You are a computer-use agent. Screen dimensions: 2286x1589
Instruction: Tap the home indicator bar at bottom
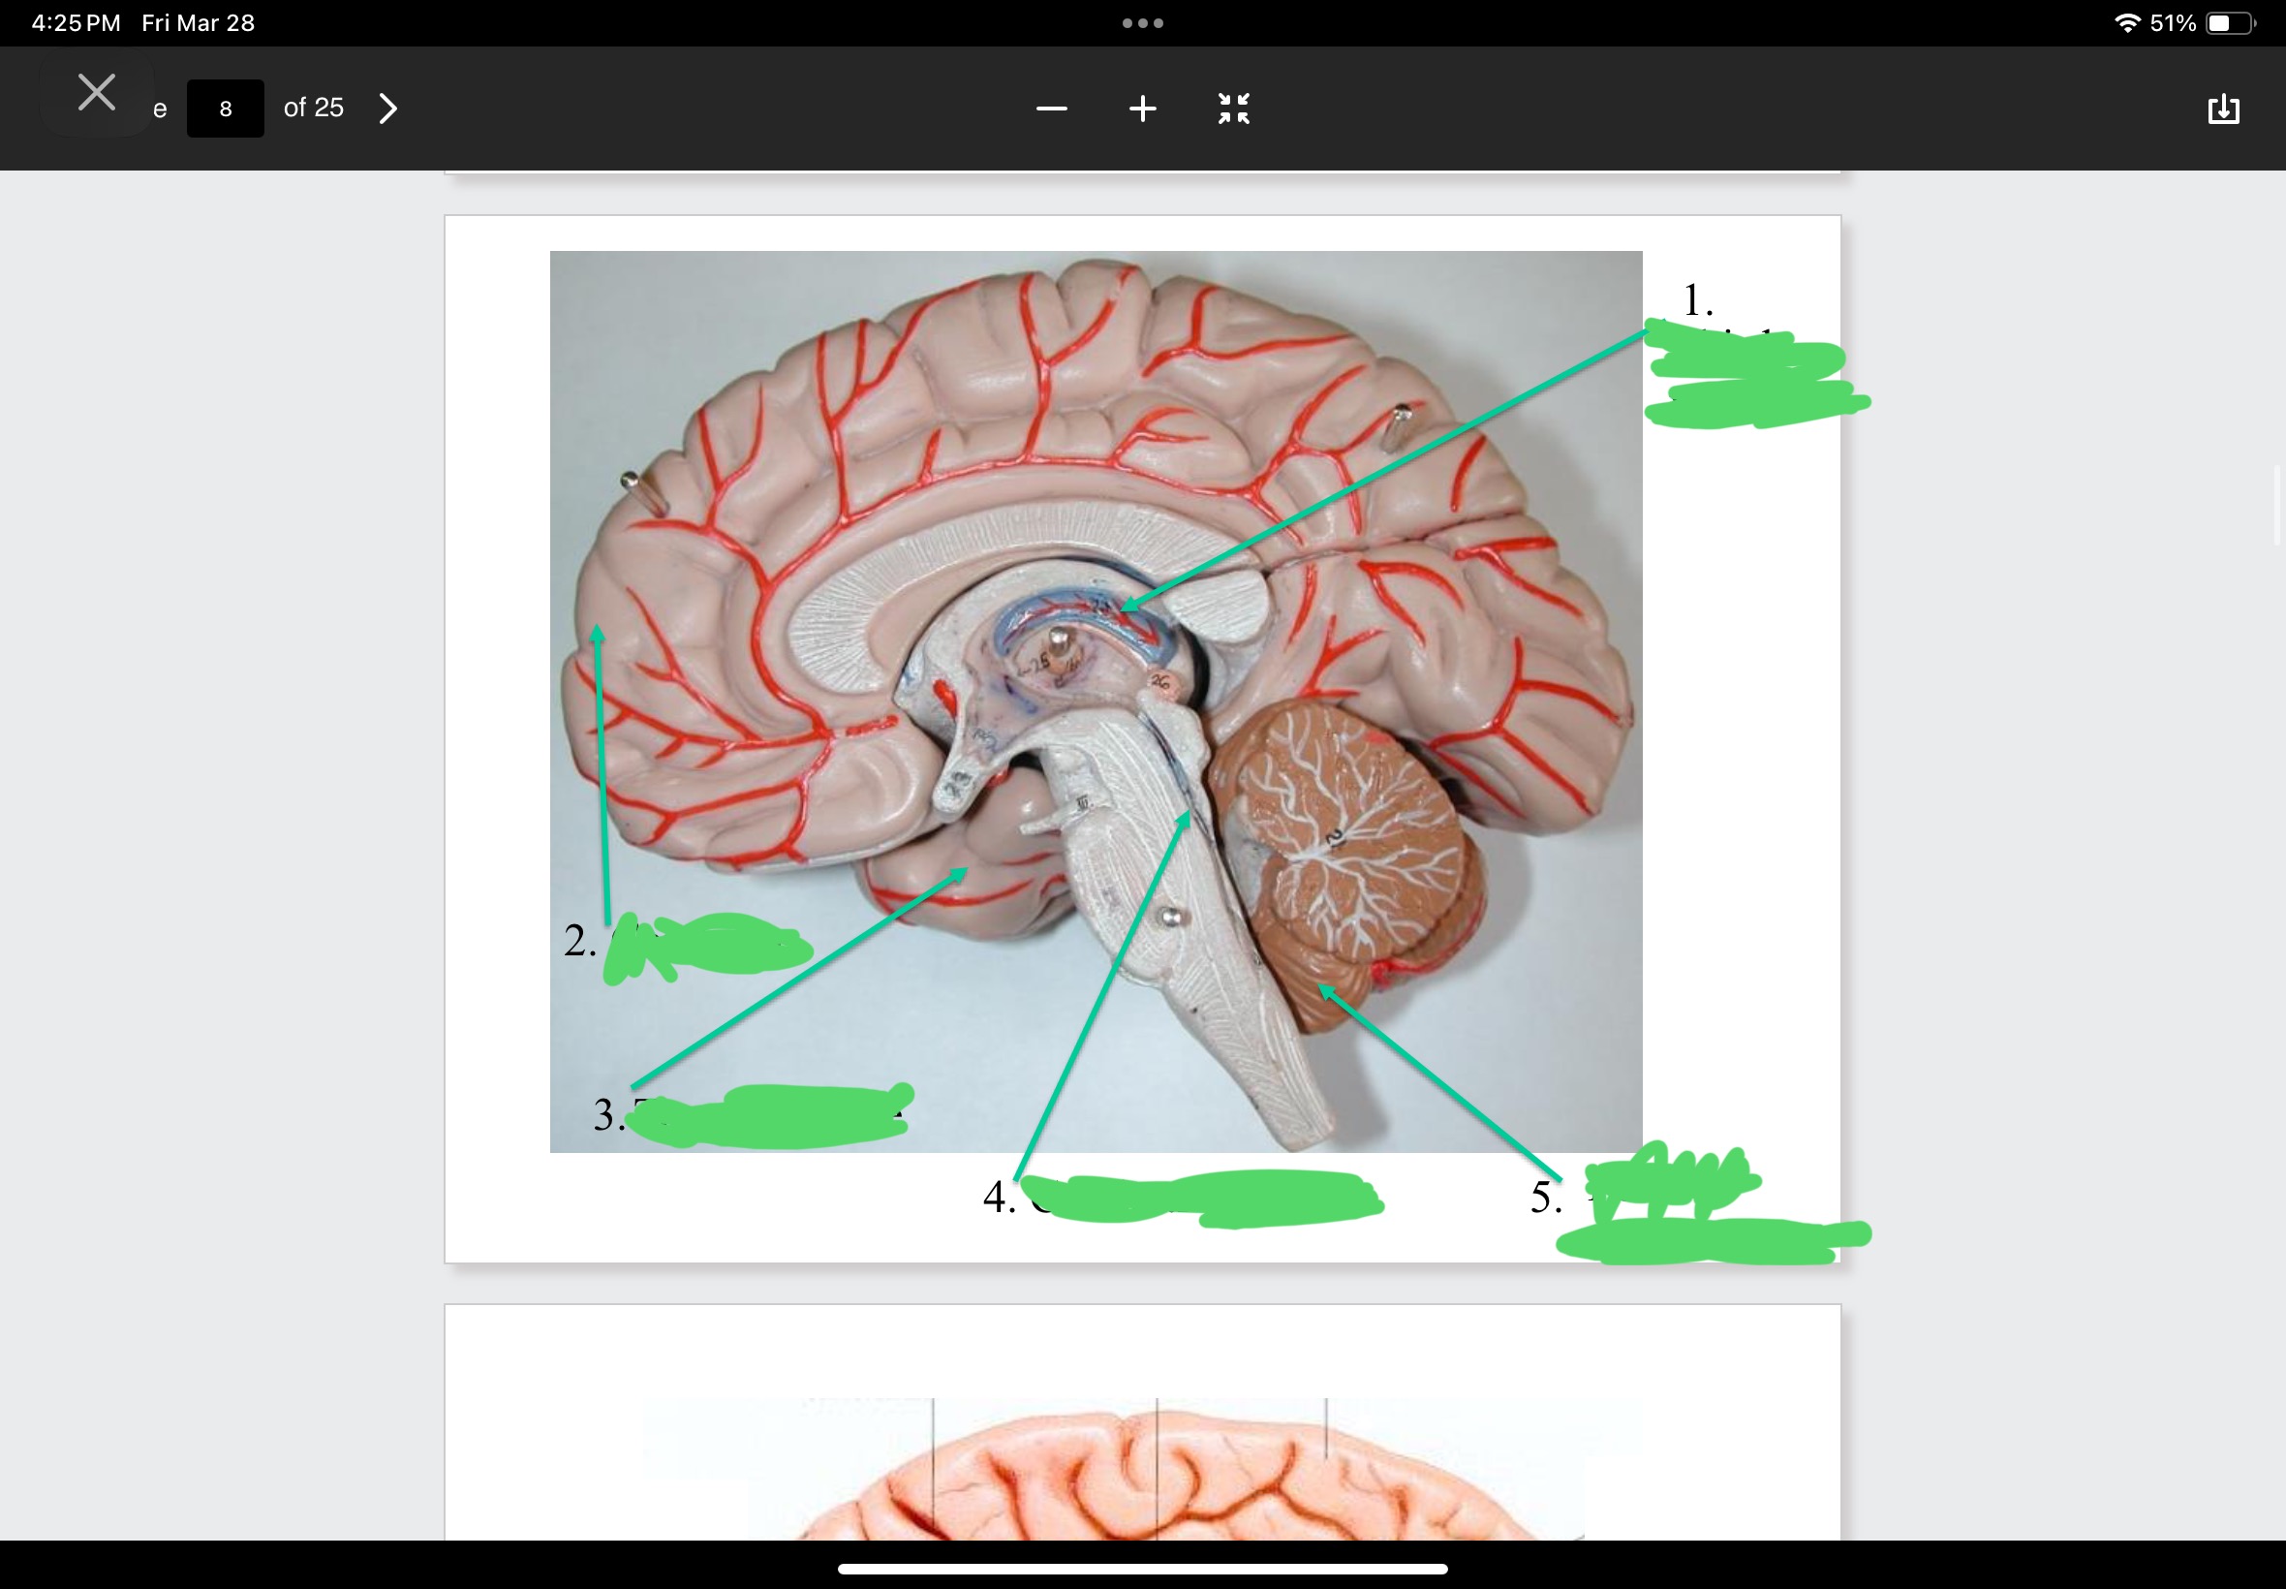point(1142,1569)
